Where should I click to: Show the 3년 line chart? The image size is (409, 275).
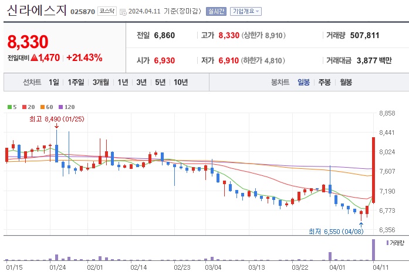[141, 82]
